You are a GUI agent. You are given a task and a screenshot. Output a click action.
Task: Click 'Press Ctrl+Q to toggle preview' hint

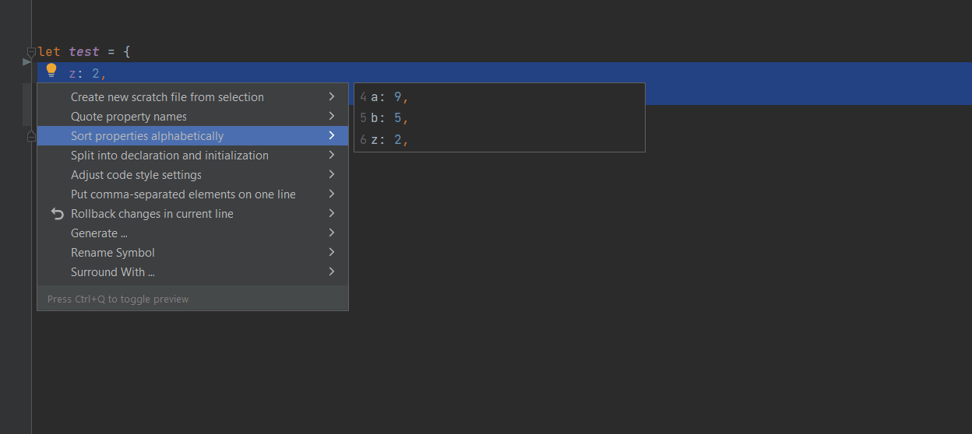click(118, 299)
